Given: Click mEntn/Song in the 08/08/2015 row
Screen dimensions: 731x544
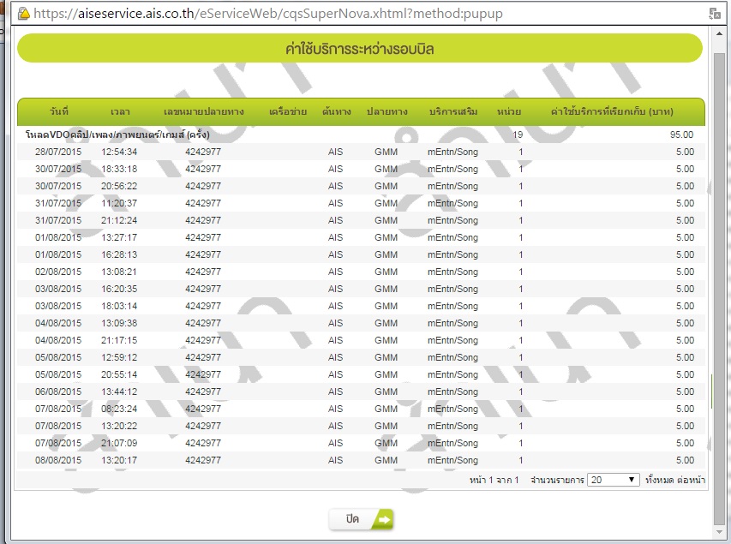Looking at the screenshot, I should click(x=452, y=460).
